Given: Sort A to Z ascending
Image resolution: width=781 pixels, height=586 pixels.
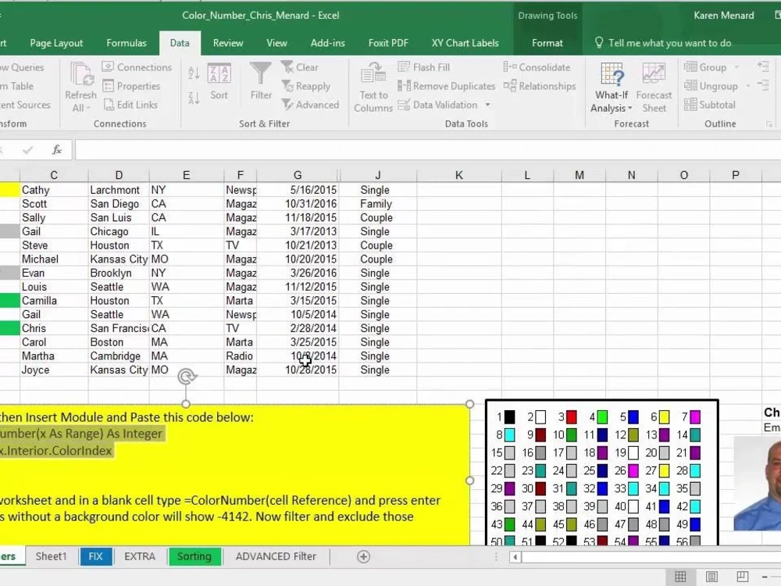Looking at the screenshot, I should [x=194, y=73].
